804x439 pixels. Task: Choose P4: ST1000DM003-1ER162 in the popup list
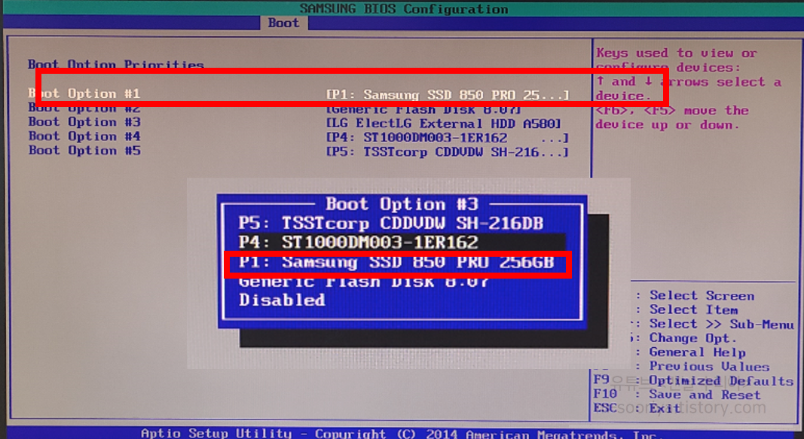pyautogui.click(x=402, y=242)
